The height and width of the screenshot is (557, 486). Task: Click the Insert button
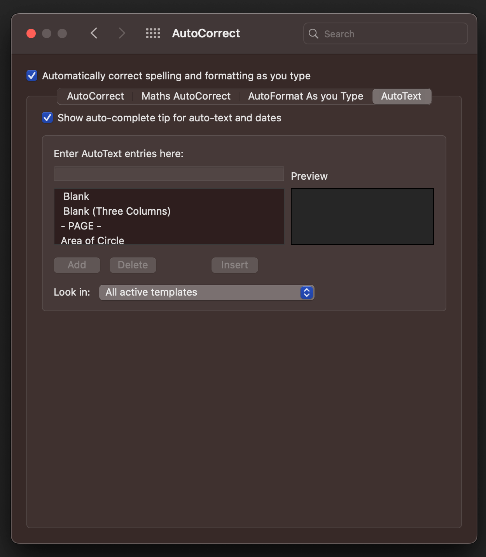[235, 265]
